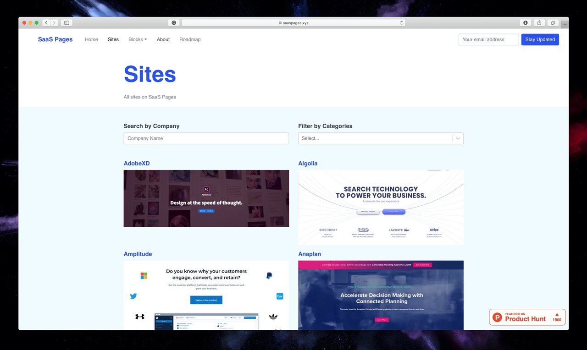
Task: Go back with Safari's back arrow
Action: pos(46,22)
